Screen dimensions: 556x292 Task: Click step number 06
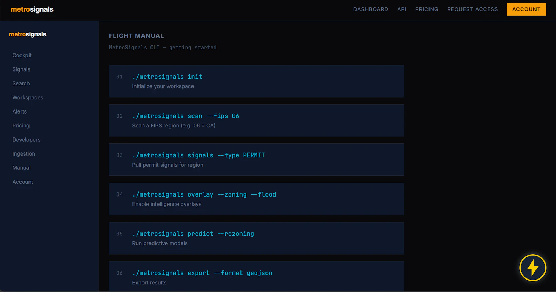(x=120, y=273)
